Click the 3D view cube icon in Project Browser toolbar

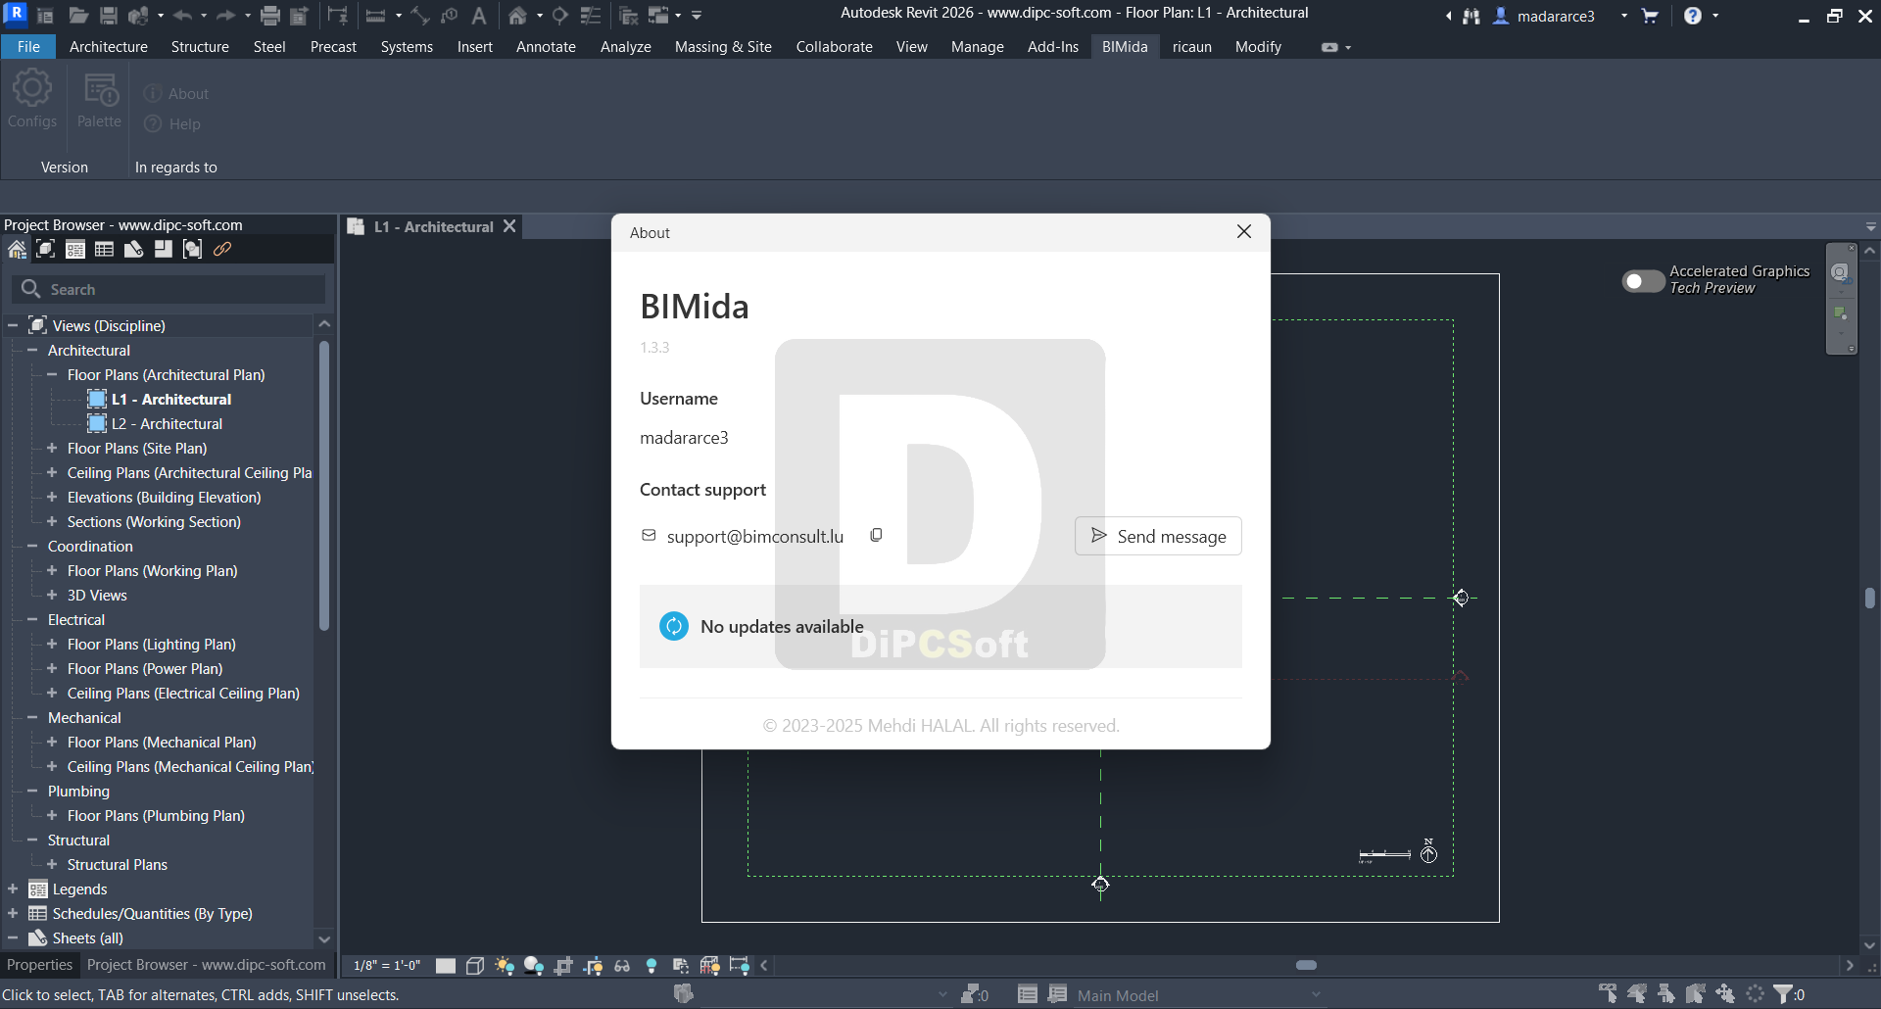tap(46, 250)
